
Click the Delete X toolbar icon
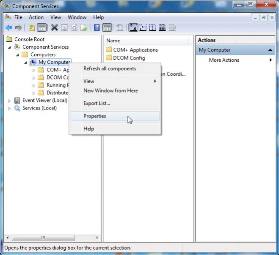(x=55, y=28)
